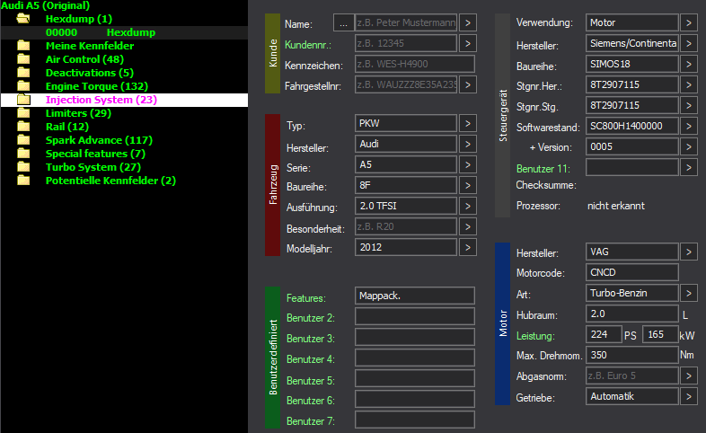This screenshot has height=433, width=706.
Task: Click the Benutzer 2 input field
Action: (415, 316)
